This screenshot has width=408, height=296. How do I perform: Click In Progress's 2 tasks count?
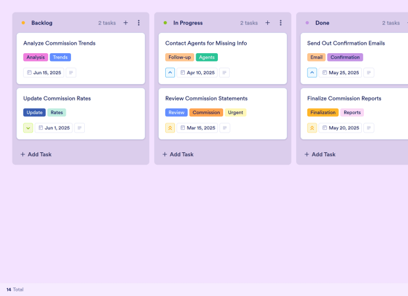[249, 23]
